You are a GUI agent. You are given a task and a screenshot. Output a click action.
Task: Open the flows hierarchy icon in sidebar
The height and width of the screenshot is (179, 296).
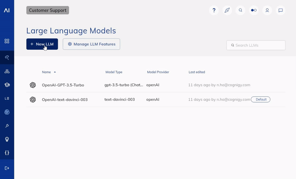[7, 71]
